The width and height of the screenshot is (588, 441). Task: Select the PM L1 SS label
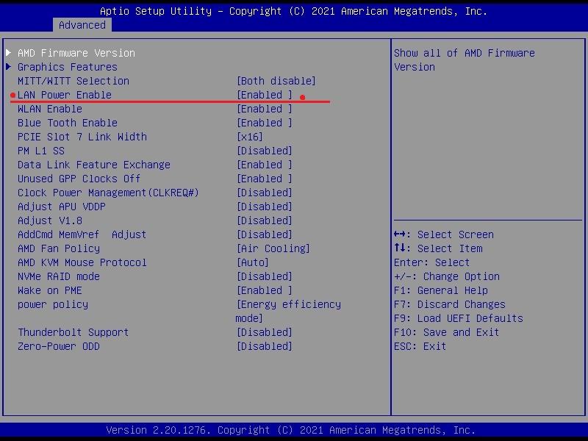[41, 151]
